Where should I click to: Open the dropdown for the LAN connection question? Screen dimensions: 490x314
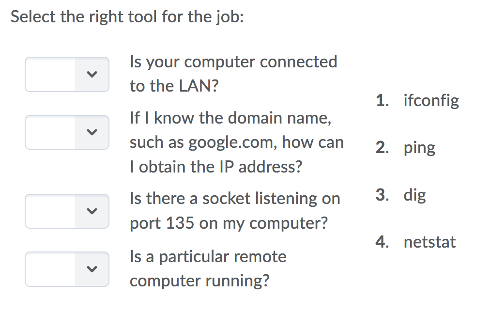tap(67, 74)
